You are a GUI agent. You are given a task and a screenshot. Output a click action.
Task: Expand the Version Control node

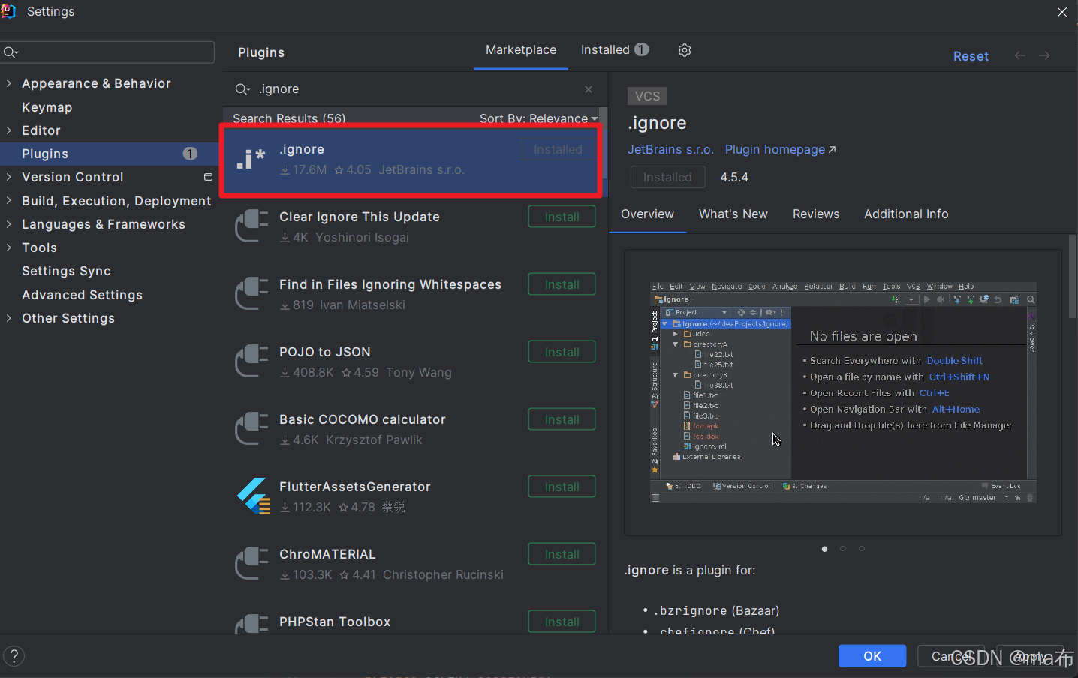click(8, 177)
